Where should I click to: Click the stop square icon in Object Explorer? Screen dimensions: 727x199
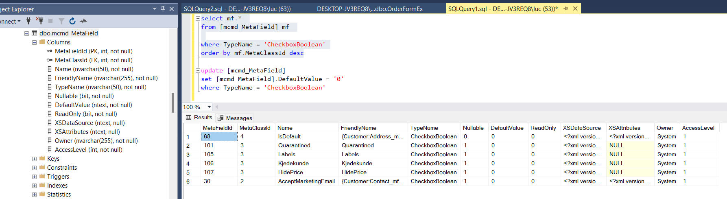point(50,21)
